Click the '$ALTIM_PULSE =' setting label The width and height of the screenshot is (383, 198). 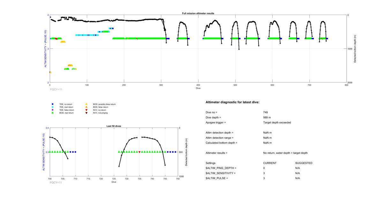pyautogui.click(x=217, y=178)
